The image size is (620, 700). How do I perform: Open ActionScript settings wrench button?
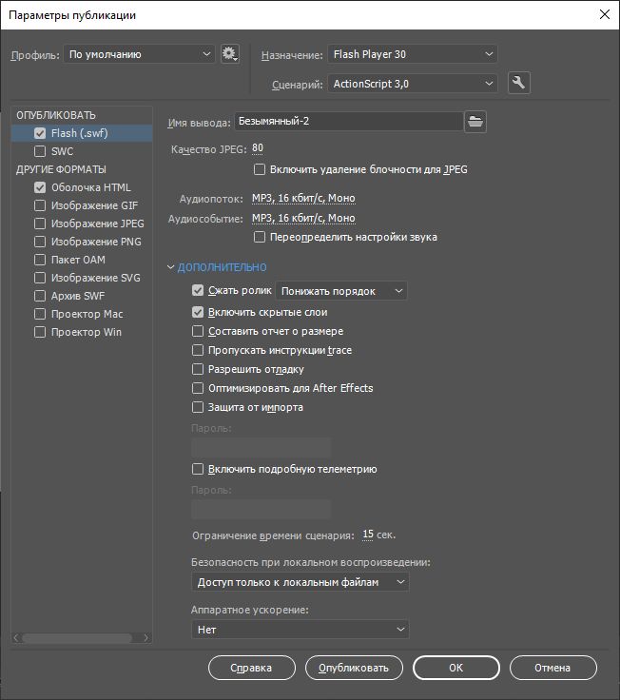pyautogui.click(x=518, y=83)
